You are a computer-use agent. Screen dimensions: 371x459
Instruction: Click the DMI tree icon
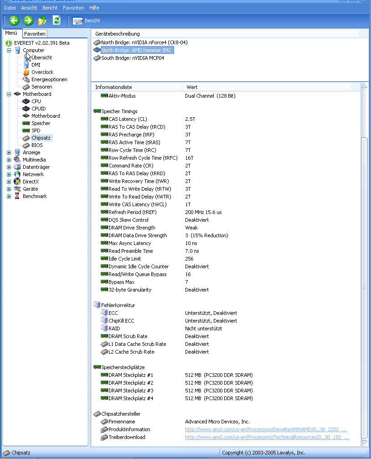pyautogui.click(x=26, y=65)
